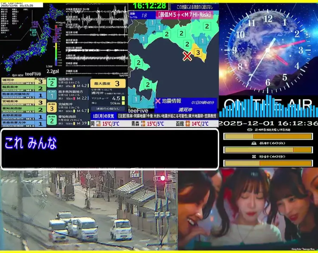Click the sunny weather icon next to 函館

188,123
